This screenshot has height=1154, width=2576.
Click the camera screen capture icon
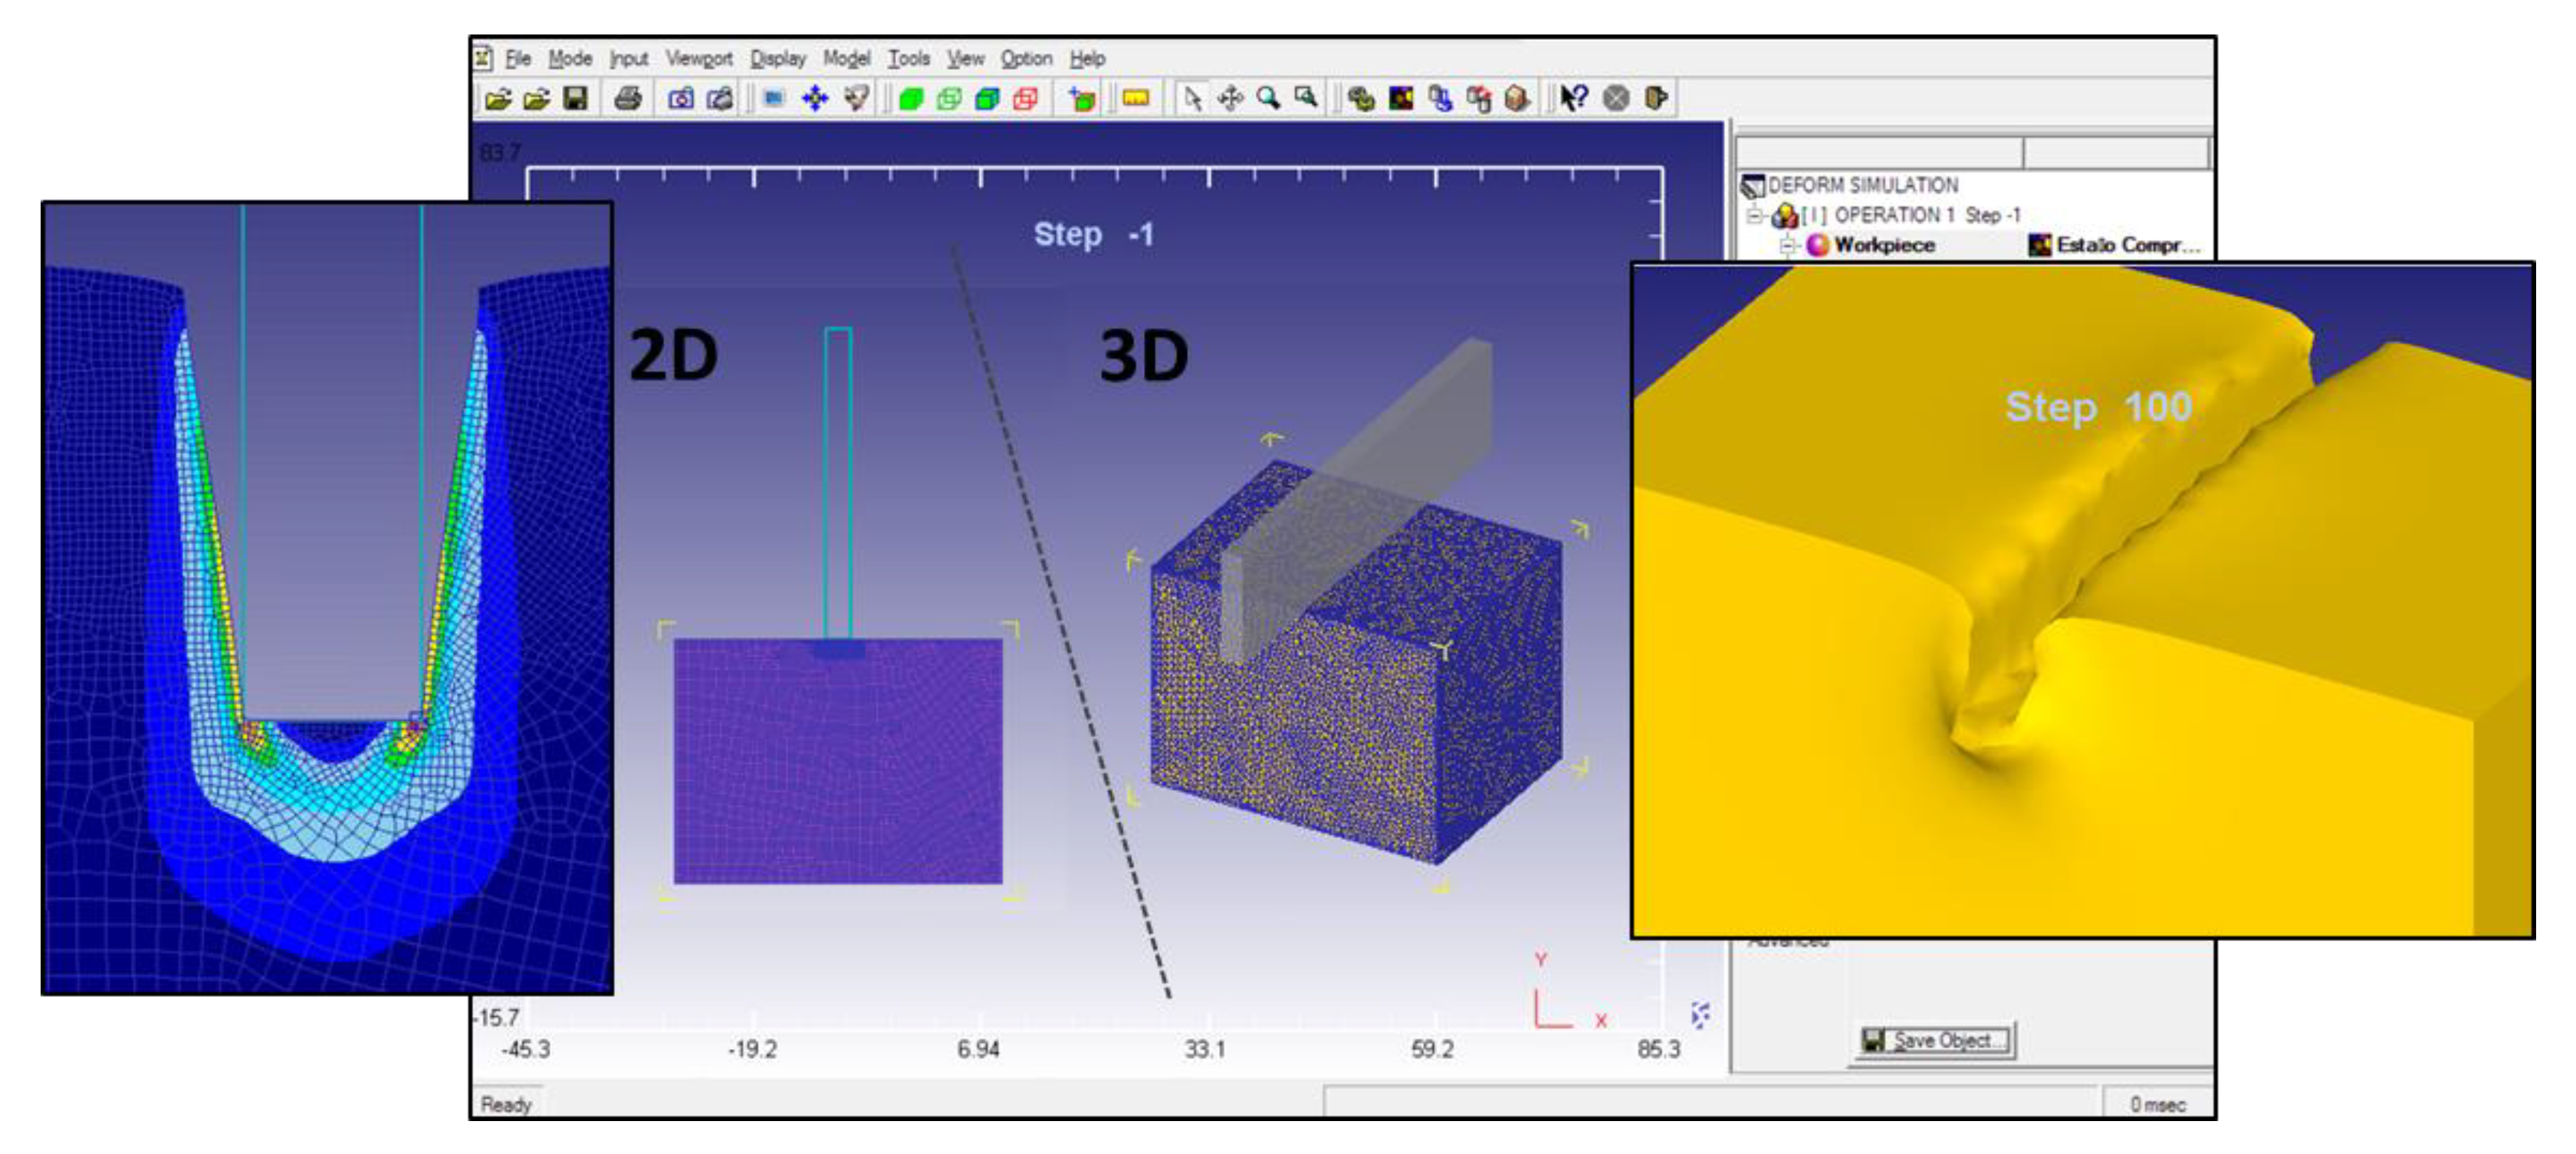[681, 98]
